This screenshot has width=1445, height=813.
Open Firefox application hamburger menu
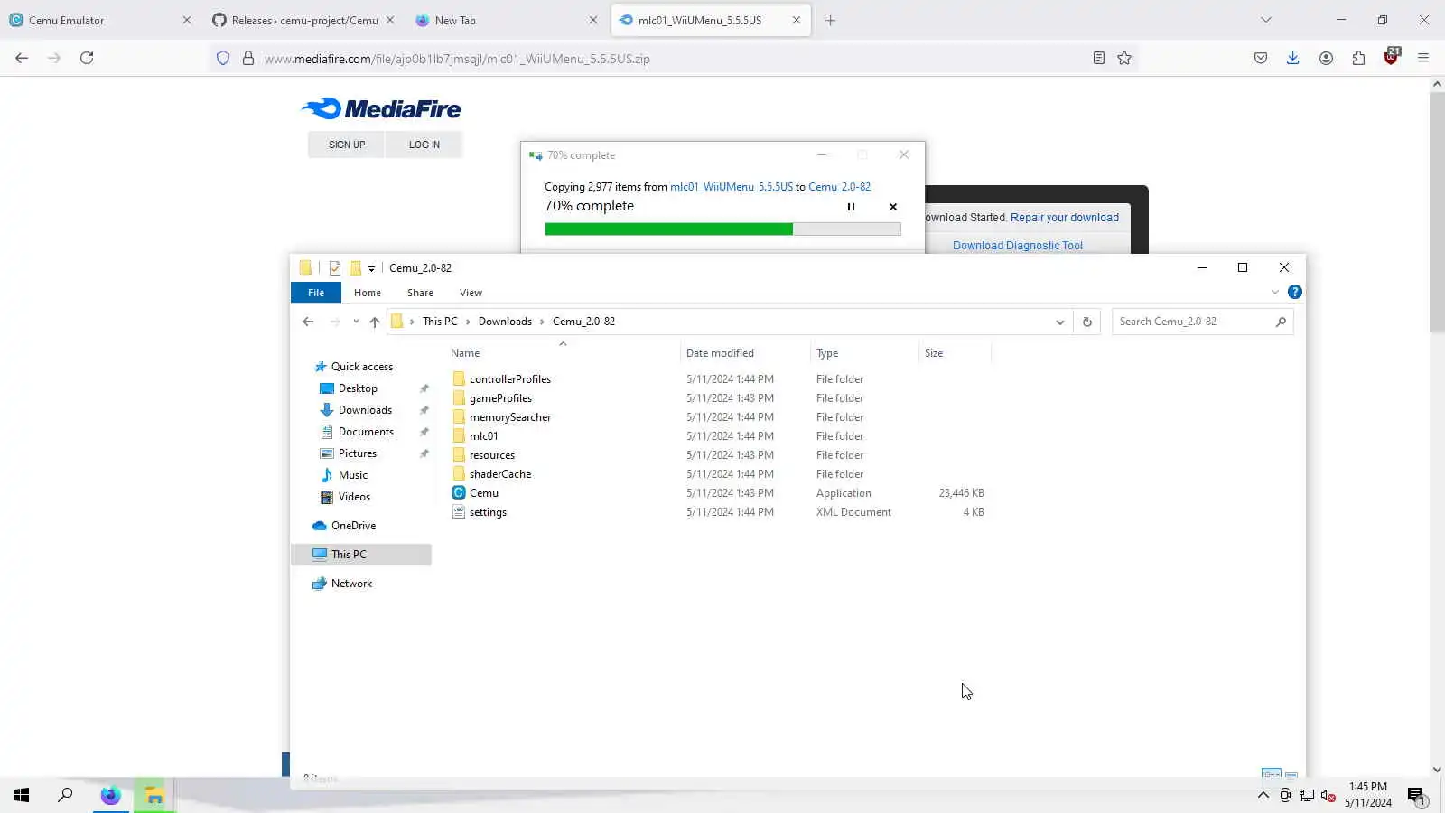(1423, 58)
